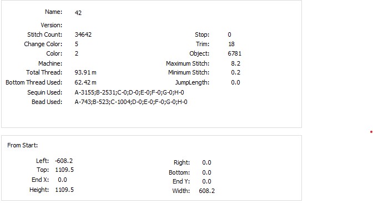Click the Top value 1109.5

(x=64, y=170)
